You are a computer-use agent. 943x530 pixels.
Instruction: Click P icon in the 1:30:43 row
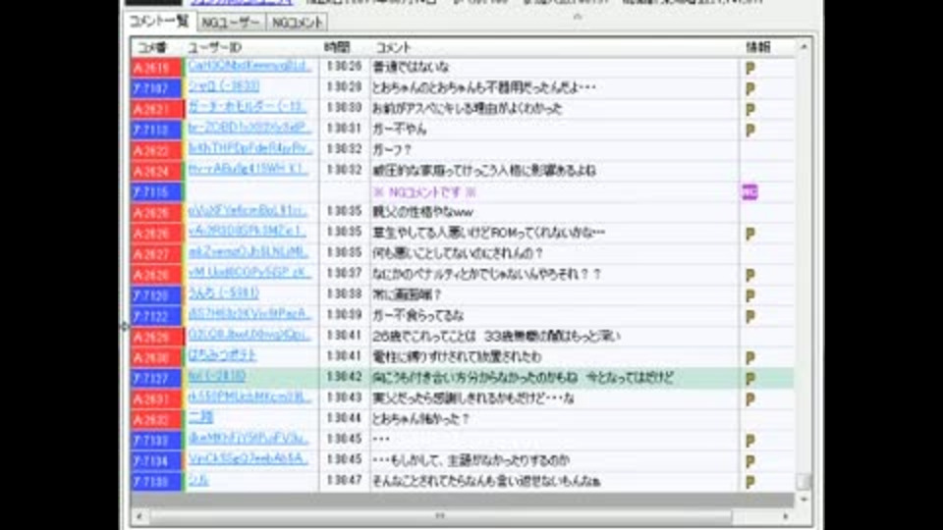pos(749,399)
